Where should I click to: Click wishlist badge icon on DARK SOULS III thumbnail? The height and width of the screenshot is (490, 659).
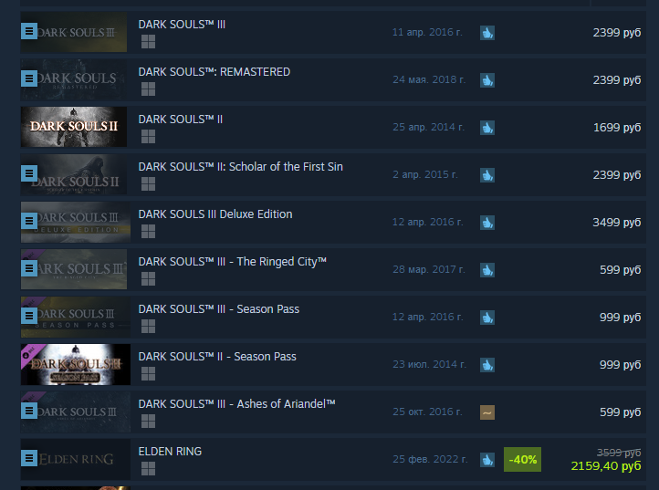(x=29, y=32)
